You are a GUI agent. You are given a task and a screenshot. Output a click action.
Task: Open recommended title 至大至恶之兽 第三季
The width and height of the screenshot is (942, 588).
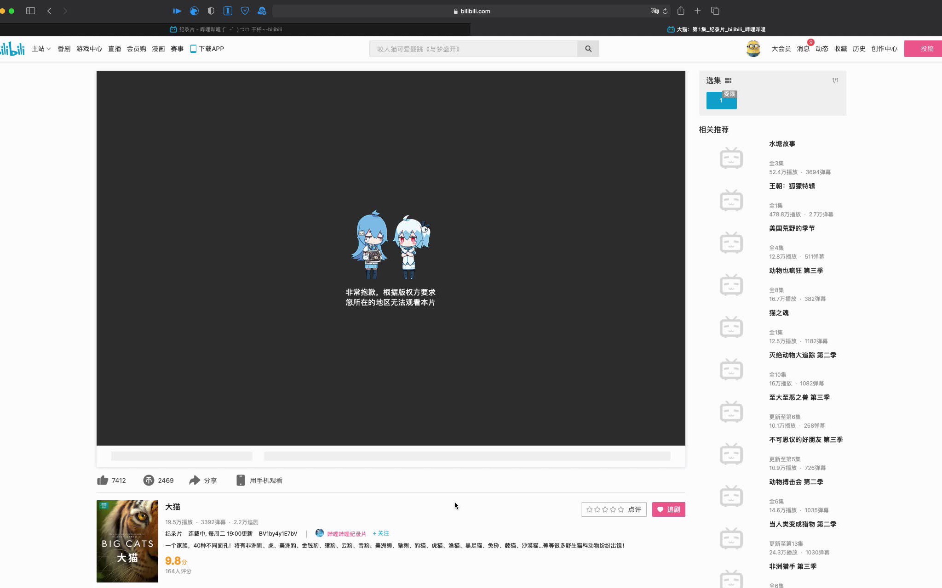[799, 397]
